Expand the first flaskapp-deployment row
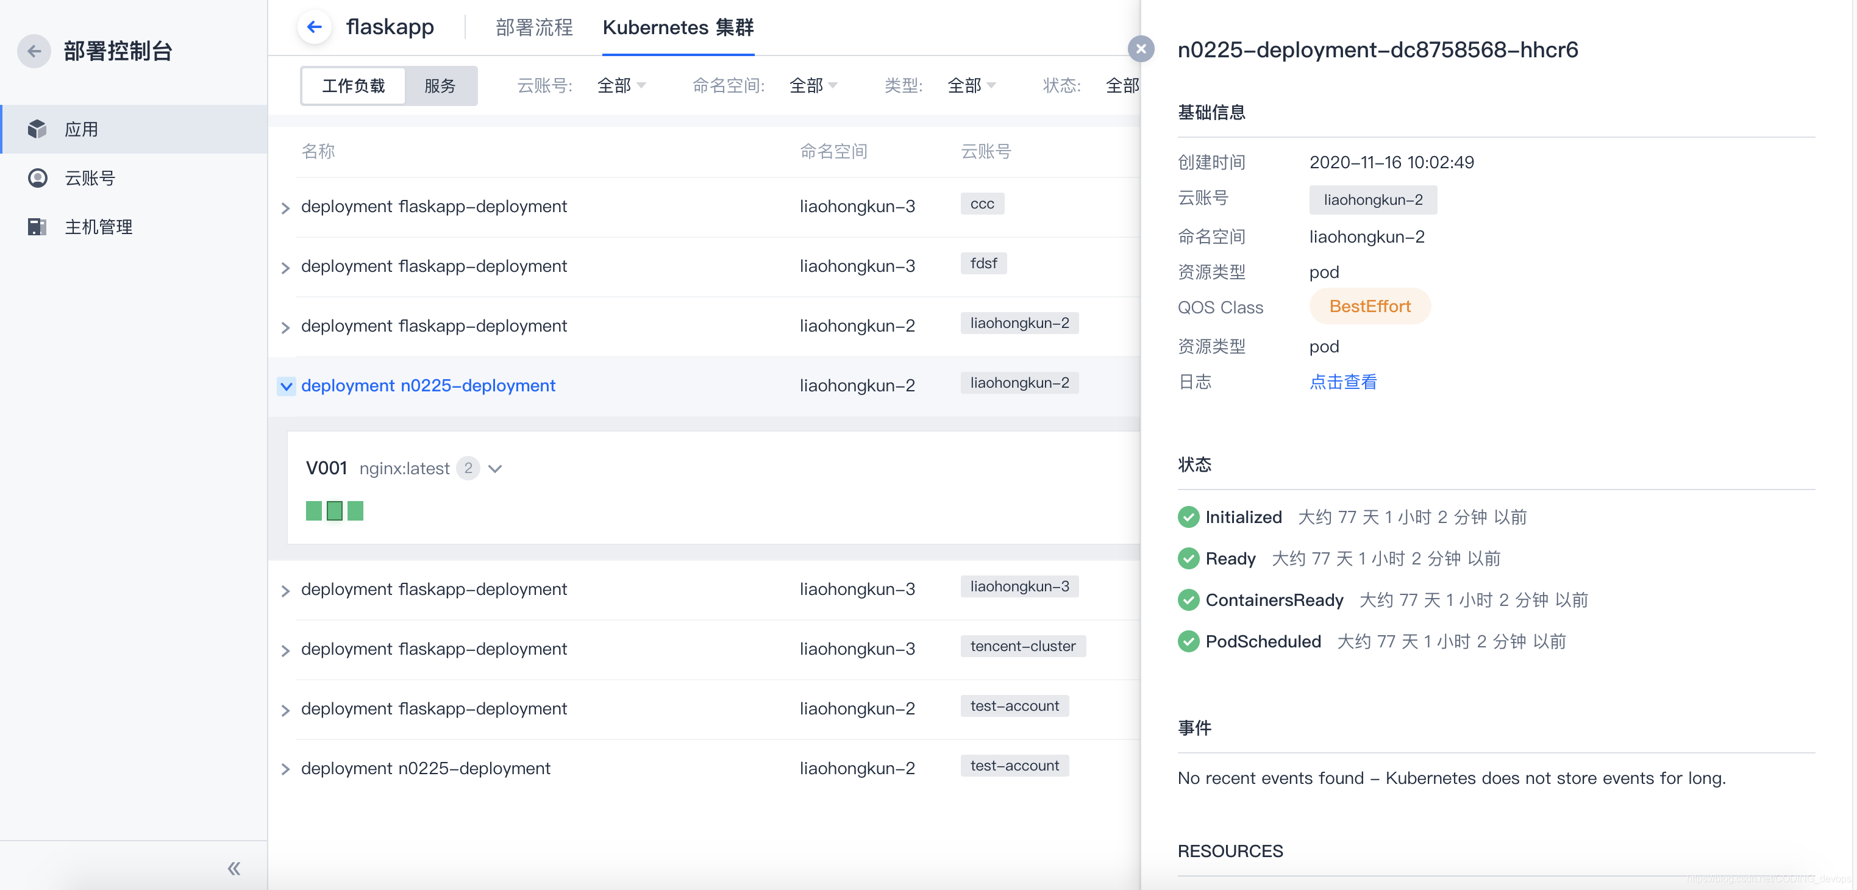 click(285, 208)
